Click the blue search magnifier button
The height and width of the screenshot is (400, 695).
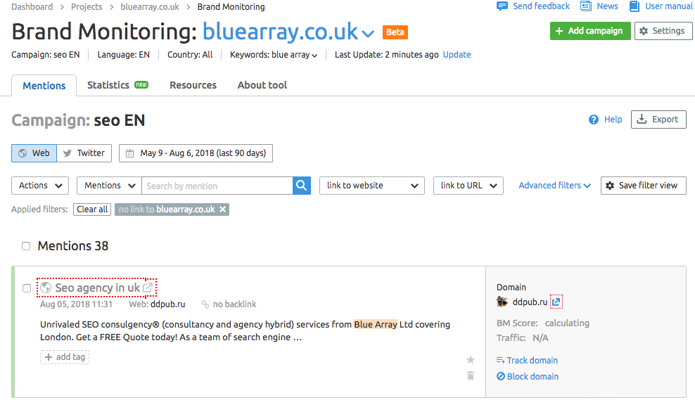[301, 186]
